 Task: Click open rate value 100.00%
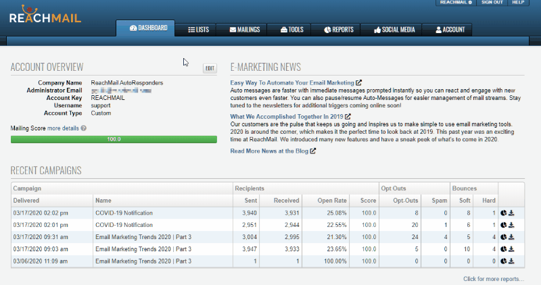(x=335, y=261)
